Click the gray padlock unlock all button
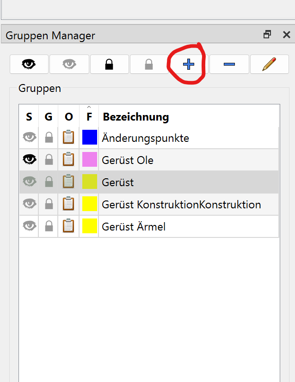This screenshot has height=382, width=295. click(x=149, y=65)
